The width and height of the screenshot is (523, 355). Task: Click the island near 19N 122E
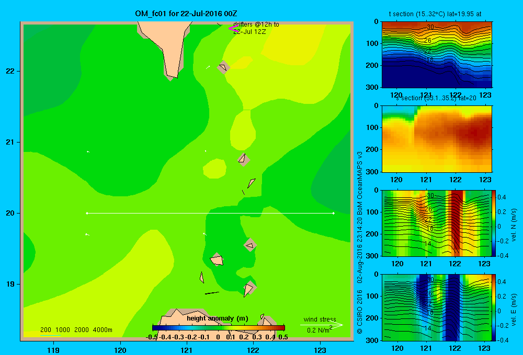click(x=249, y=288)
